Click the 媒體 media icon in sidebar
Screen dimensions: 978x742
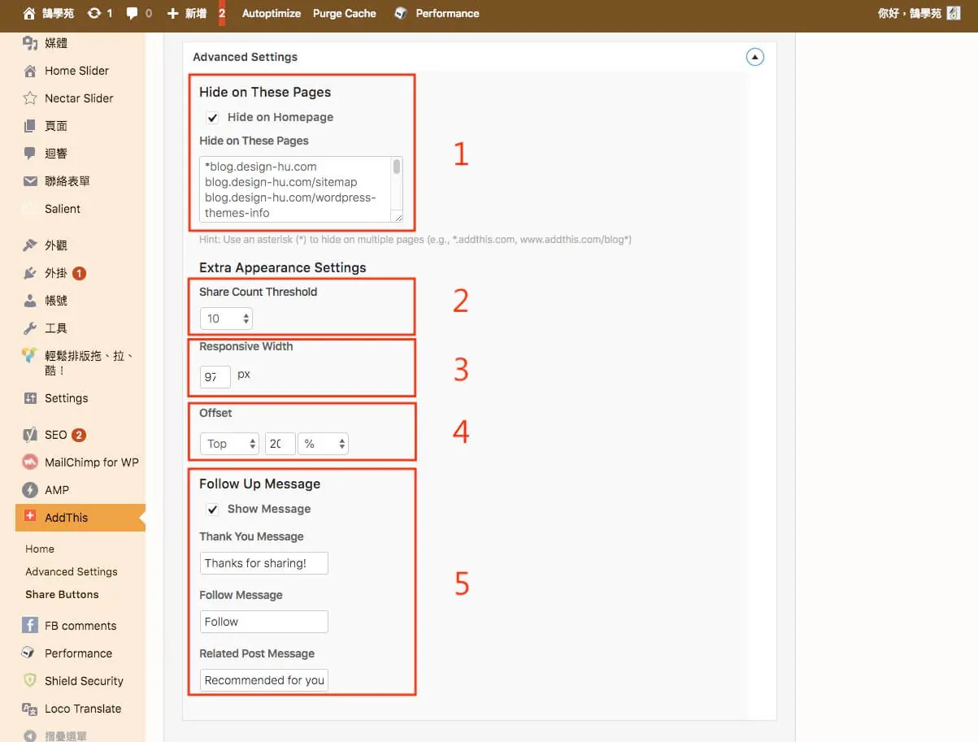tap(30, 43)
